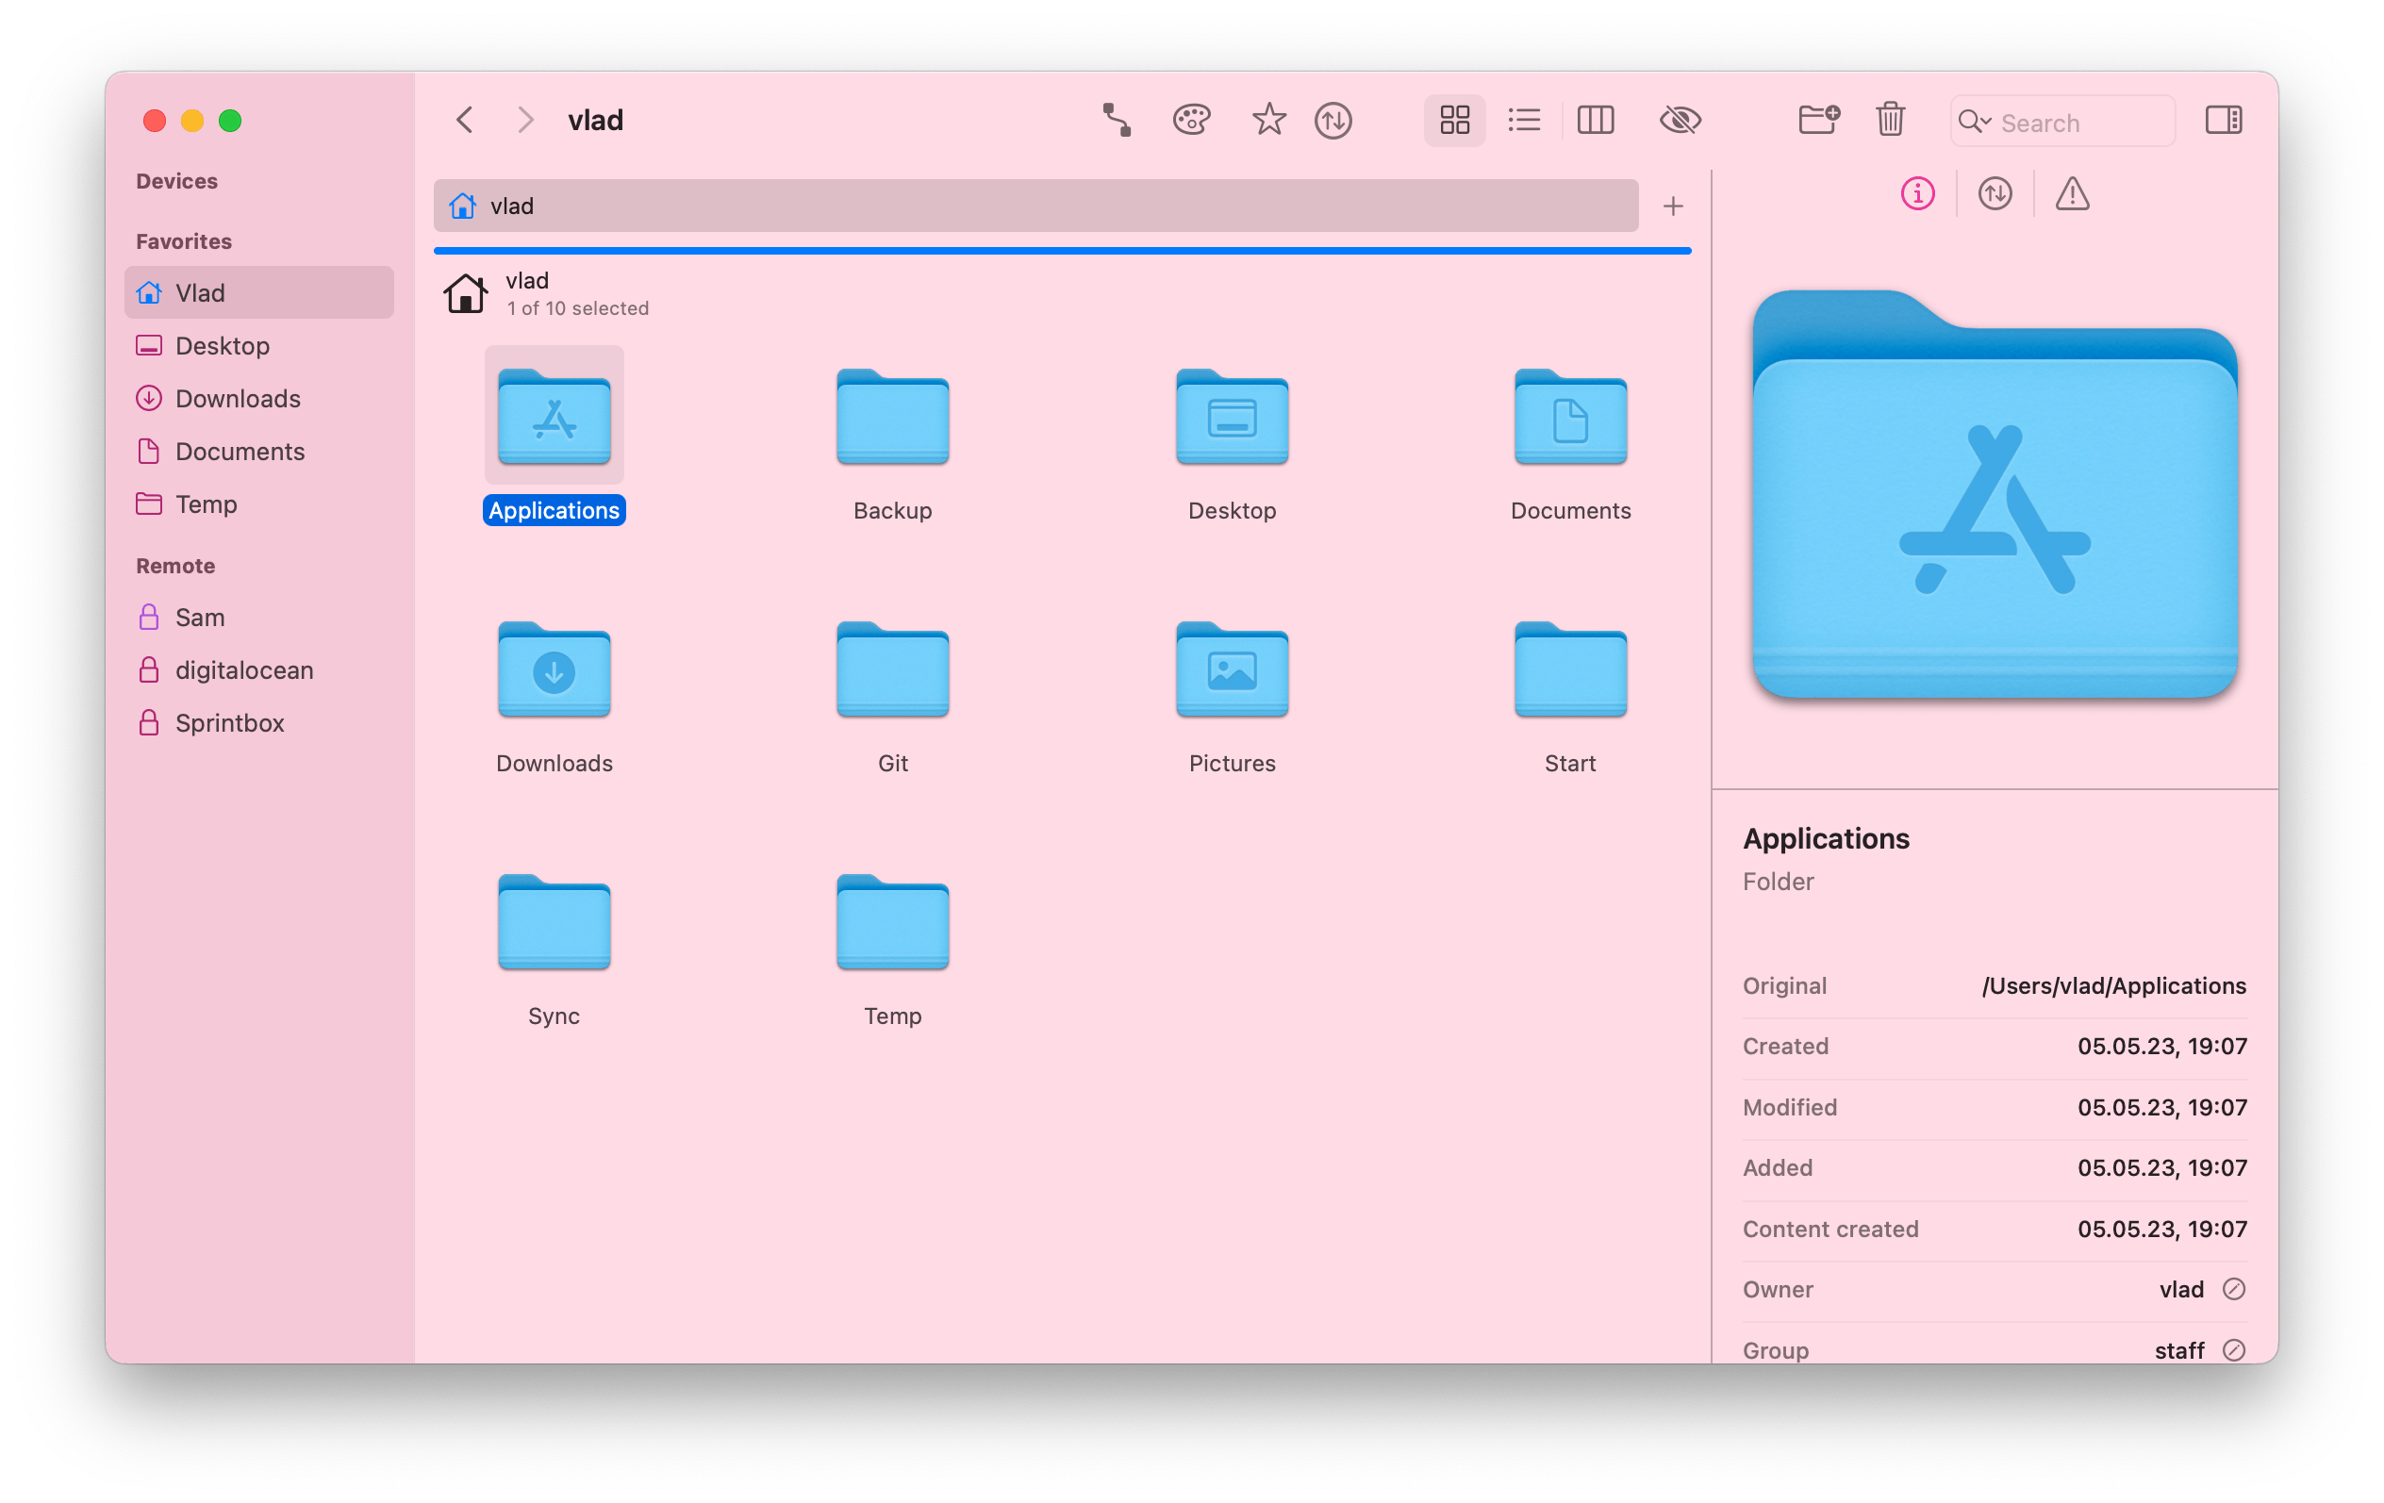This screenshot has height=1503, width=2384.
Task: Select the icon view mode
Action: pos(1456,118)
